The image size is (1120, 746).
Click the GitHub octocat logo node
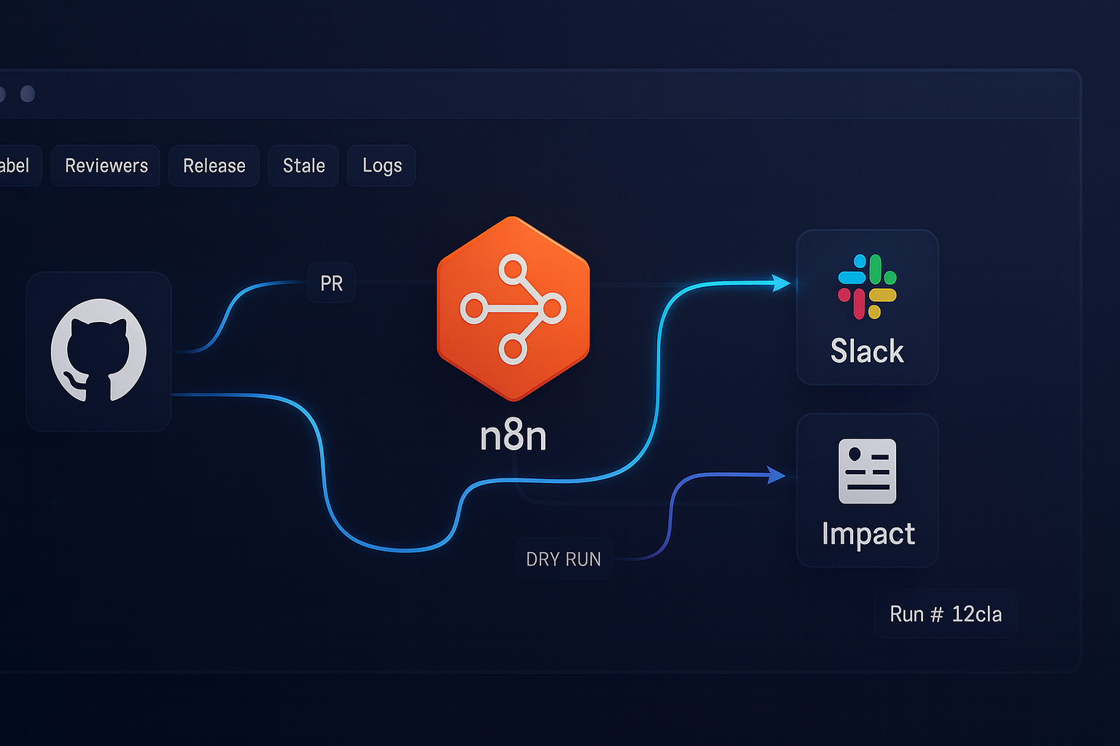click(x=98, y=350)
